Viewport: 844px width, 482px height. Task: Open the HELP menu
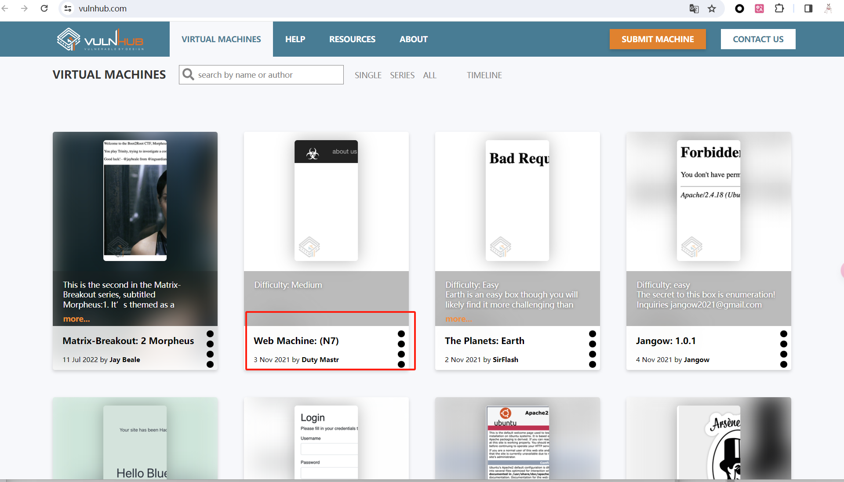(295, 39)
